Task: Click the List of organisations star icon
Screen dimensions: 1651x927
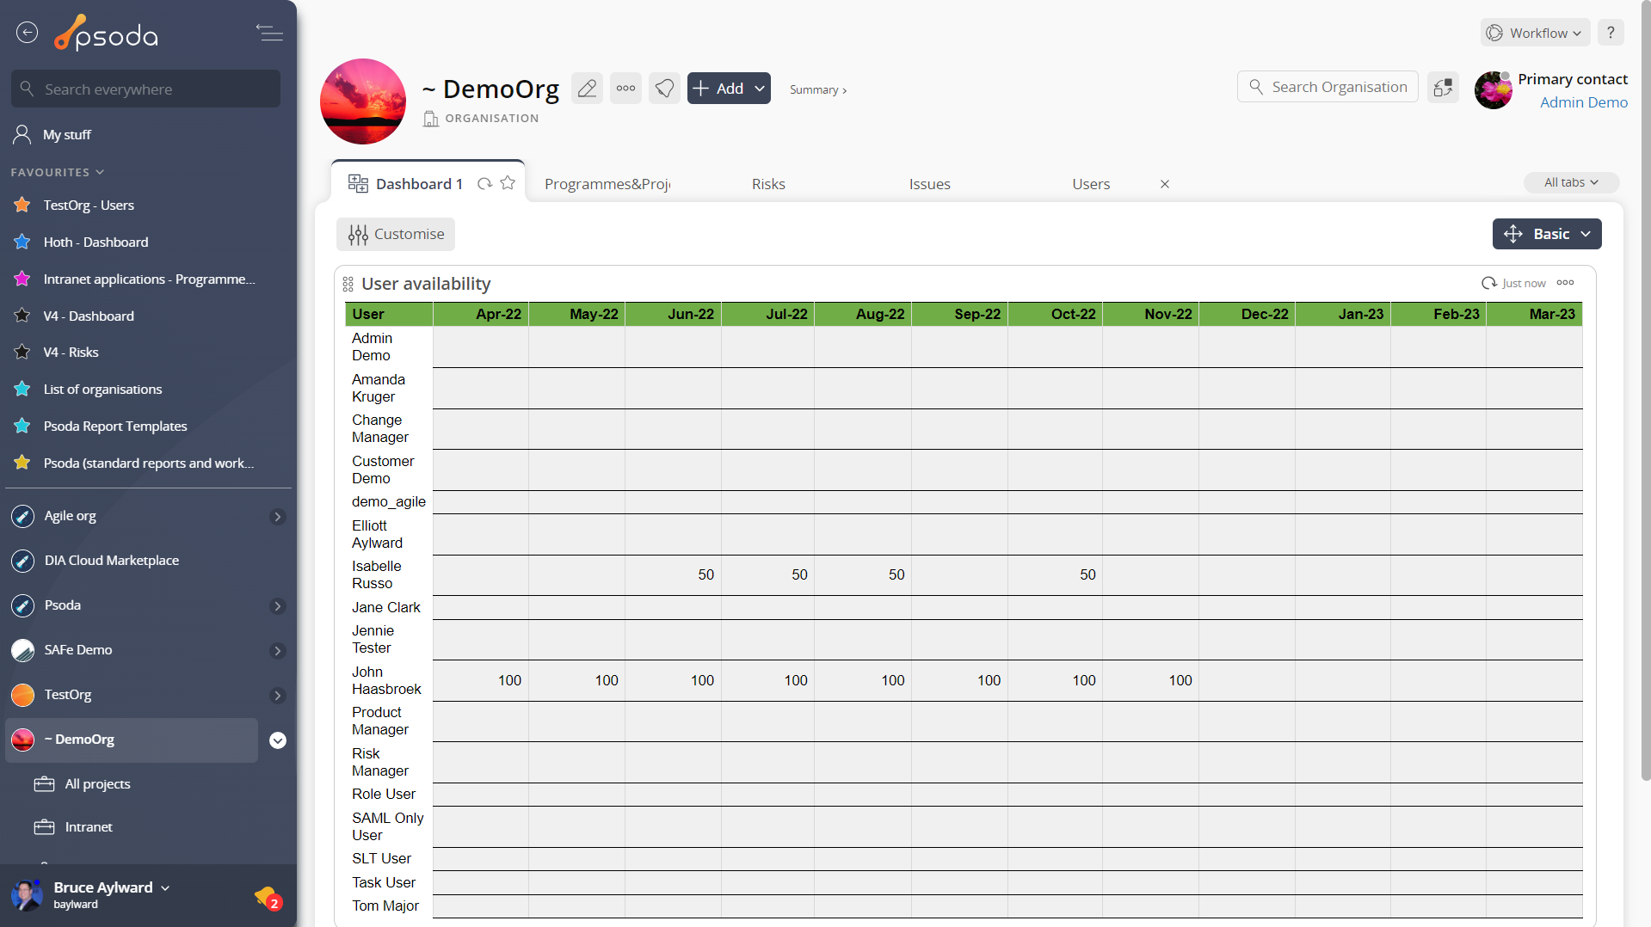Action: coord(22,389)
